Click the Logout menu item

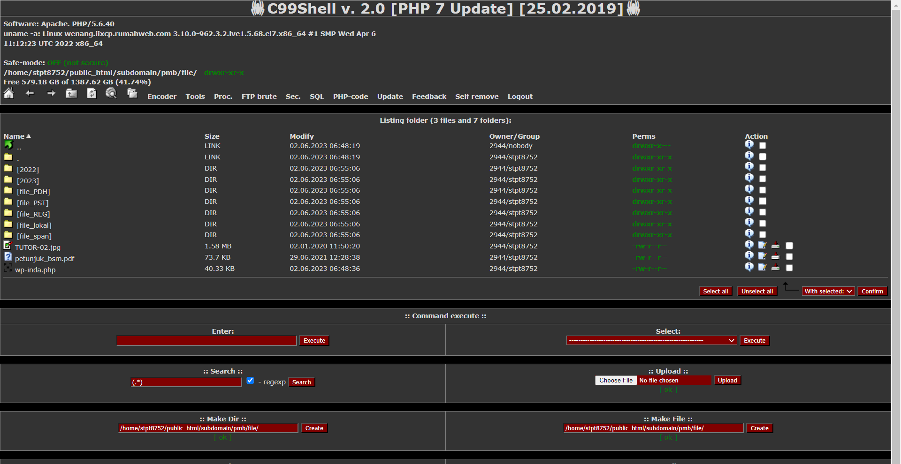(520, 97)
